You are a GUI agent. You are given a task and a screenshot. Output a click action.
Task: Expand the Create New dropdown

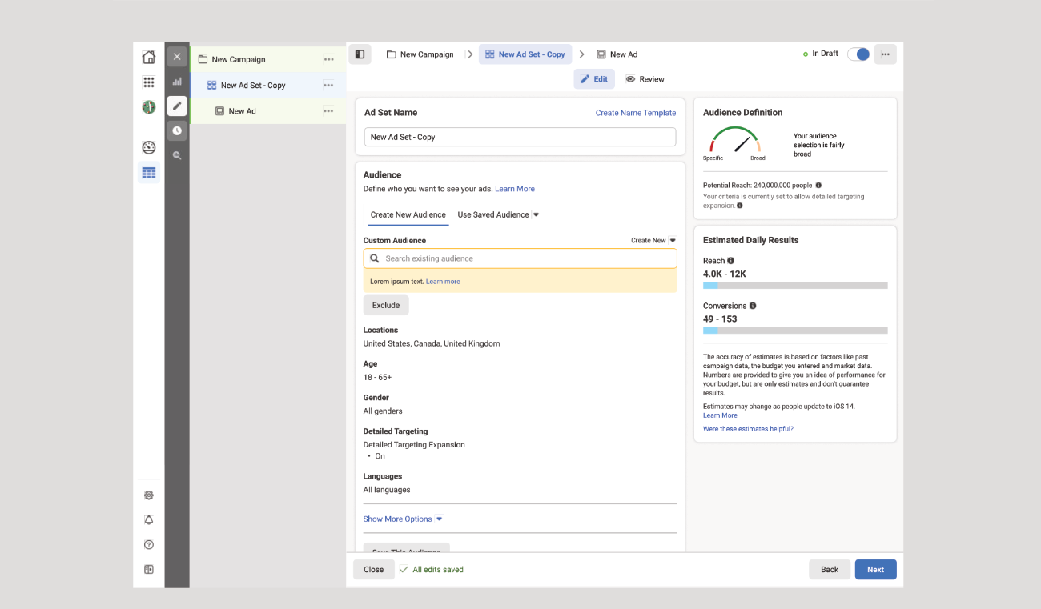[653, 240]
